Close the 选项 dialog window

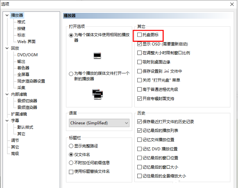coord(232,4)
